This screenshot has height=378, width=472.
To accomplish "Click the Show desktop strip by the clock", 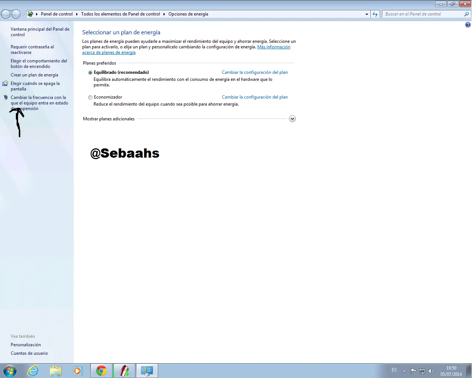I will 469,371.
